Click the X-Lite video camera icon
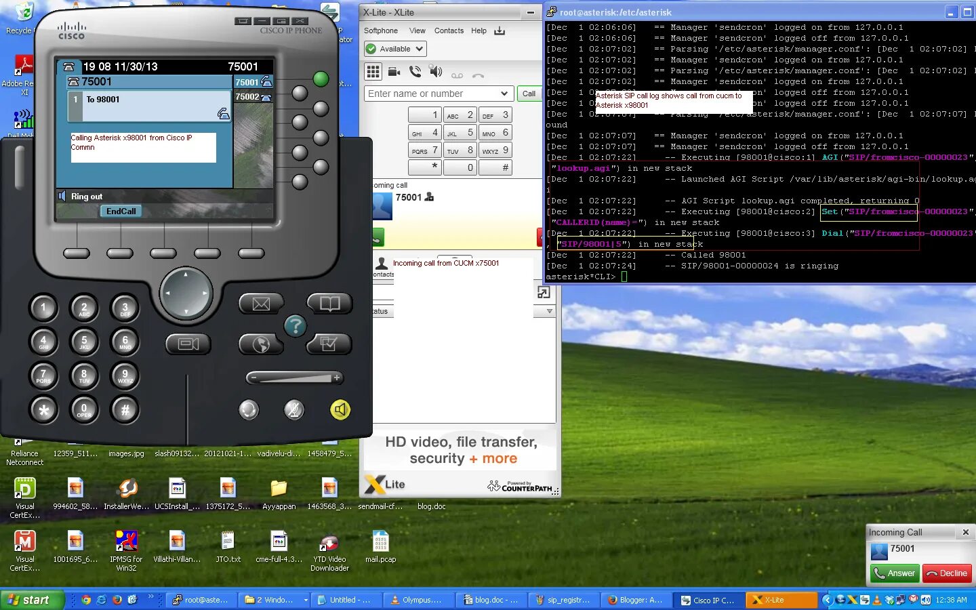976x610 pixels. [x=394, y=72]
